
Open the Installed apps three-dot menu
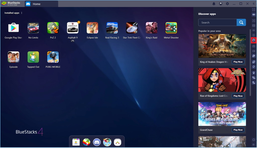(21, 13)
